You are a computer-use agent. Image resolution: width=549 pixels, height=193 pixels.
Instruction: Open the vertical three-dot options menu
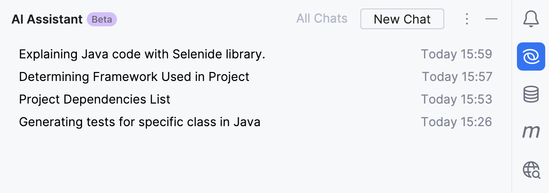466,19
